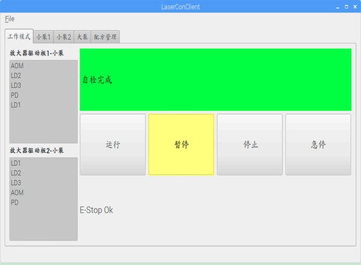Minimize the LaserConClient window

338,7
